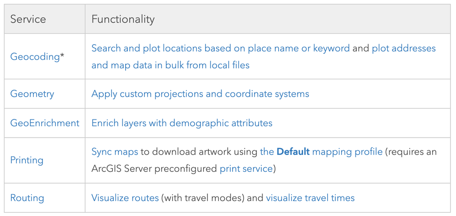Open 'the Default mapping profile' link

pos(321,151)
